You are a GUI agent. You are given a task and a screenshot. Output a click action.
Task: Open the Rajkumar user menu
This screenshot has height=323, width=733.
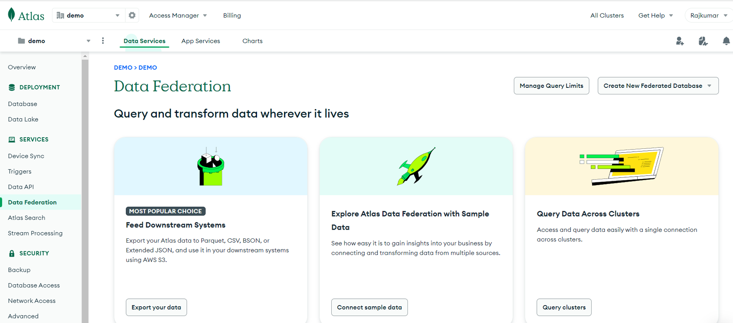click(709, 15)
